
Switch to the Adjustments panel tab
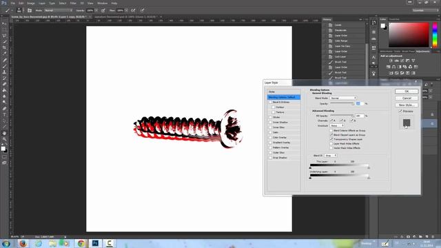point(422,52)
